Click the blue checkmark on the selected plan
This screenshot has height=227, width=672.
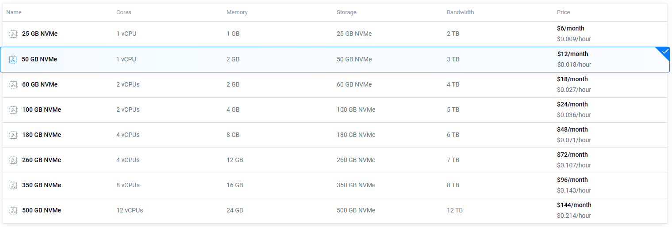point(665,51)
